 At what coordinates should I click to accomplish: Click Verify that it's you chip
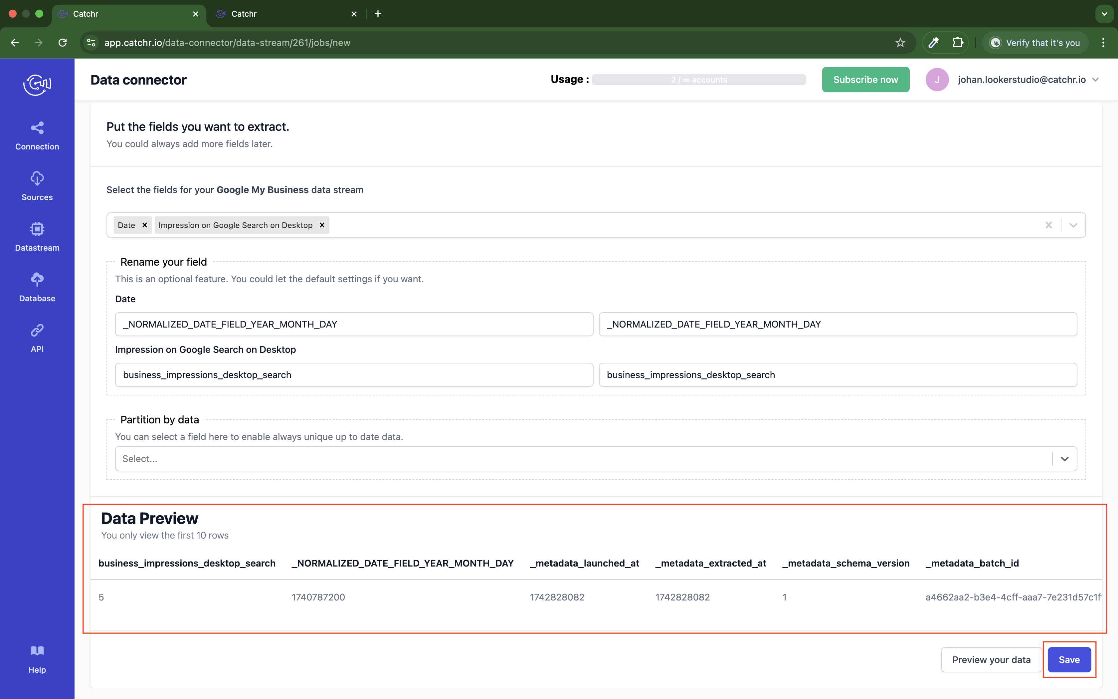tap(1035, 43)
